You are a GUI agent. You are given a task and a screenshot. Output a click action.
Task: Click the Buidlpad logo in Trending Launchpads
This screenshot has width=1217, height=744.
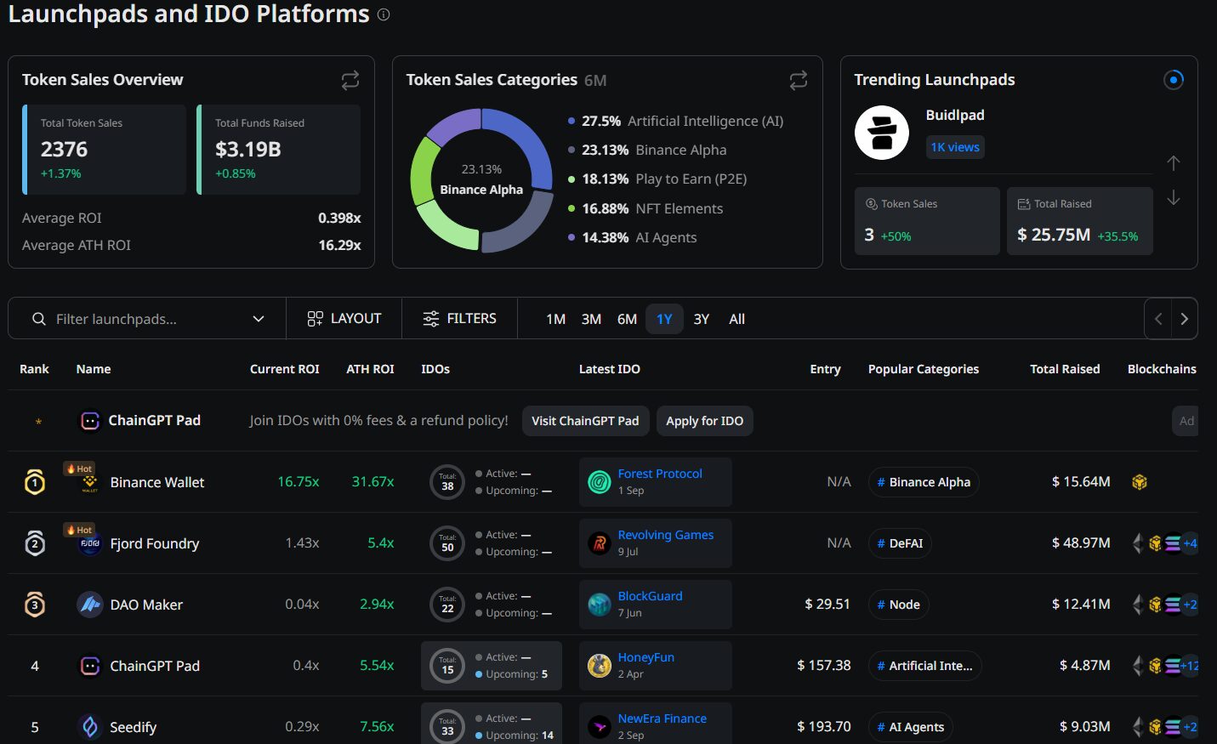pos(882,133)
